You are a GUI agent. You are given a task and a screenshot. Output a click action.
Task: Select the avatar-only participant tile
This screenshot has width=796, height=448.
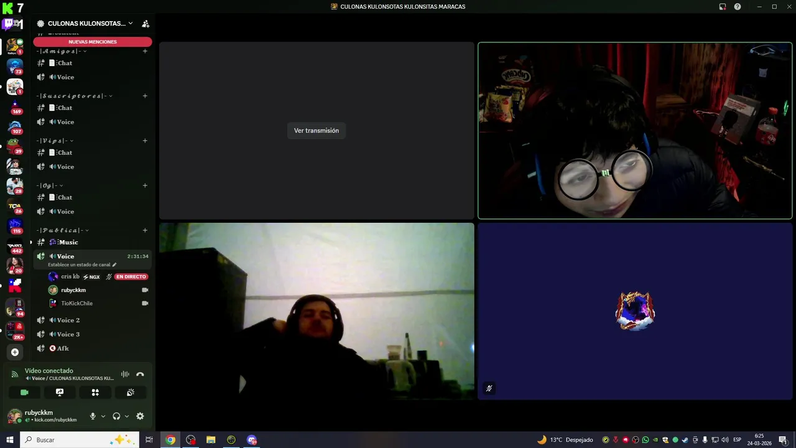click(x=635, y=311)
